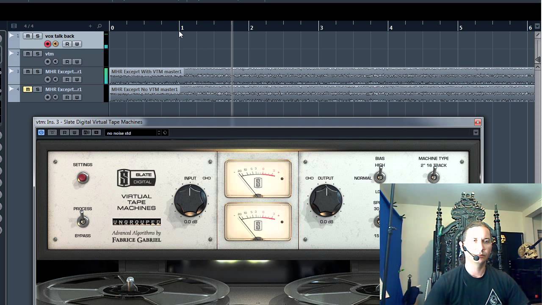Viewport: 542px width, 305px height.
Task: Mute the vtm track
Action: point(28,54)
